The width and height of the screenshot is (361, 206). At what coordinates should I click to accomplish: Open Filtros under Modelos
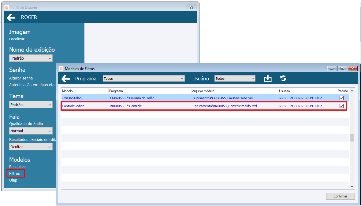(15, 173)
